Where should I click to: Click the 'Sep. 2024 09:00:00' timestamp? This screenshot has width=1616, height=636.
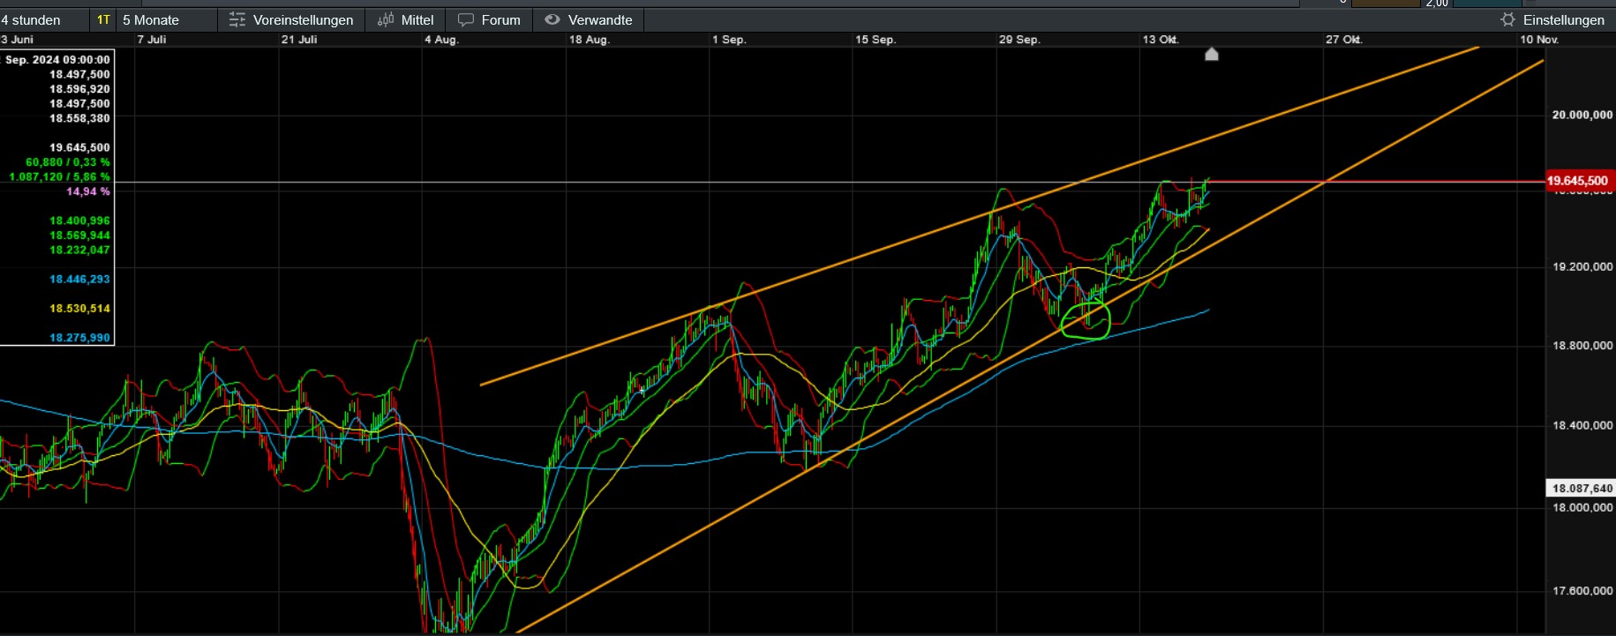pos(57,60)
